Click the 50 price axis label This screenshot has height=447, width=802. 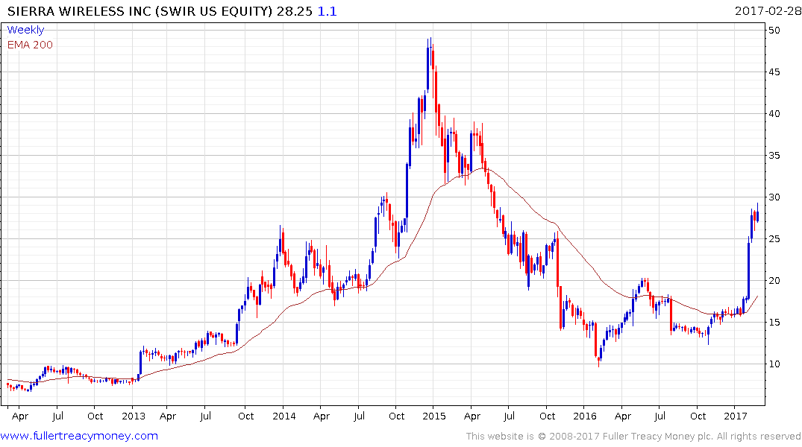tap(774, 30)
